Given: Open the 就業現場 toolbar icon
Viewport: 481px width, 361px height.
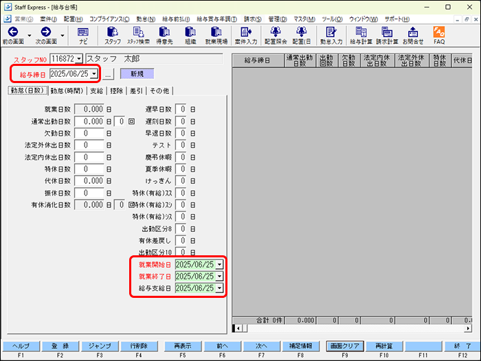Looking at the screenshot, I should pyautogui.click(x=216, y=36).
